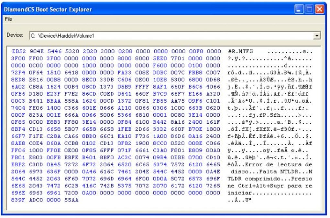Select hex value E8B3
This screenshot has width=330, height=218.
[x=54, y=122]
